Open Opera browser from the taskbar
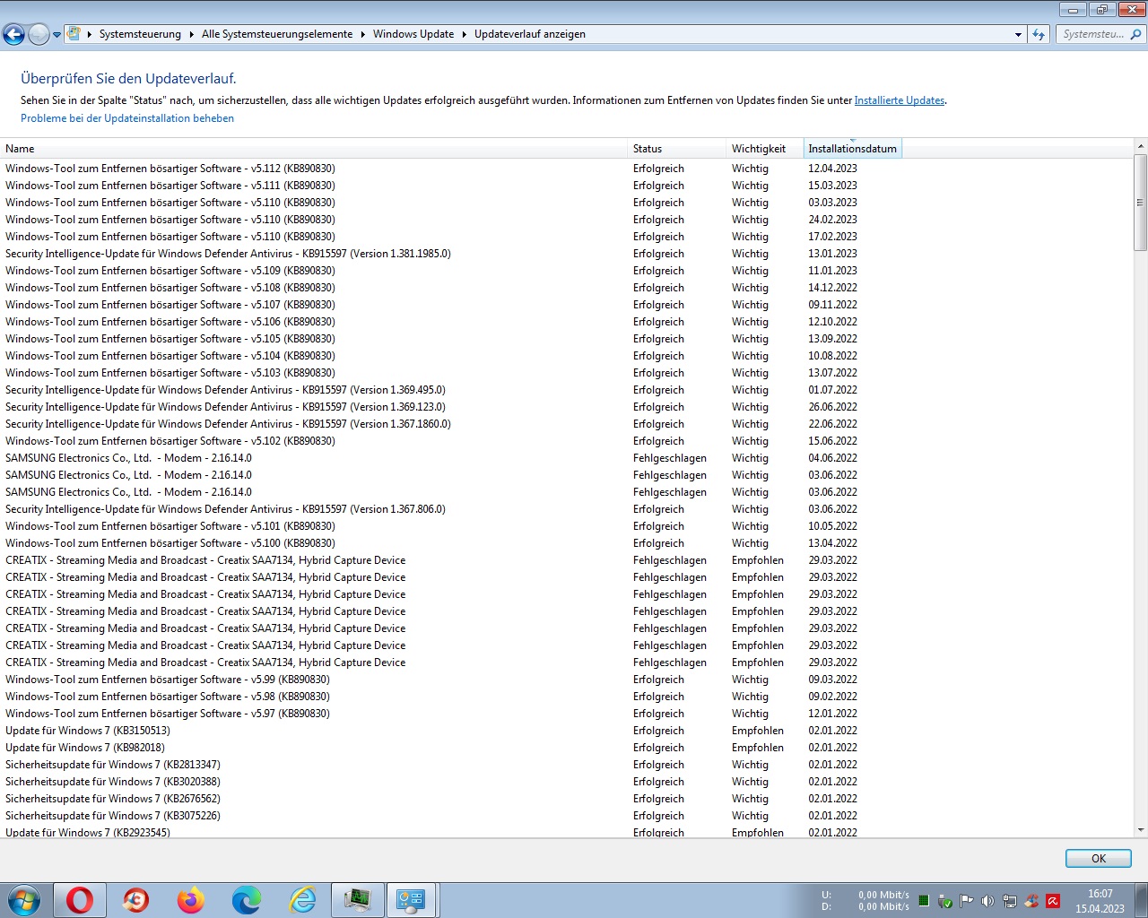The width and height of the screenshot is (1148, 918). tap(80, 899)
